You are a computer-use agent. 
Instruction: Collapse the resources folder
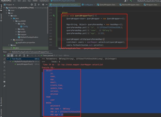coord(11,40)
